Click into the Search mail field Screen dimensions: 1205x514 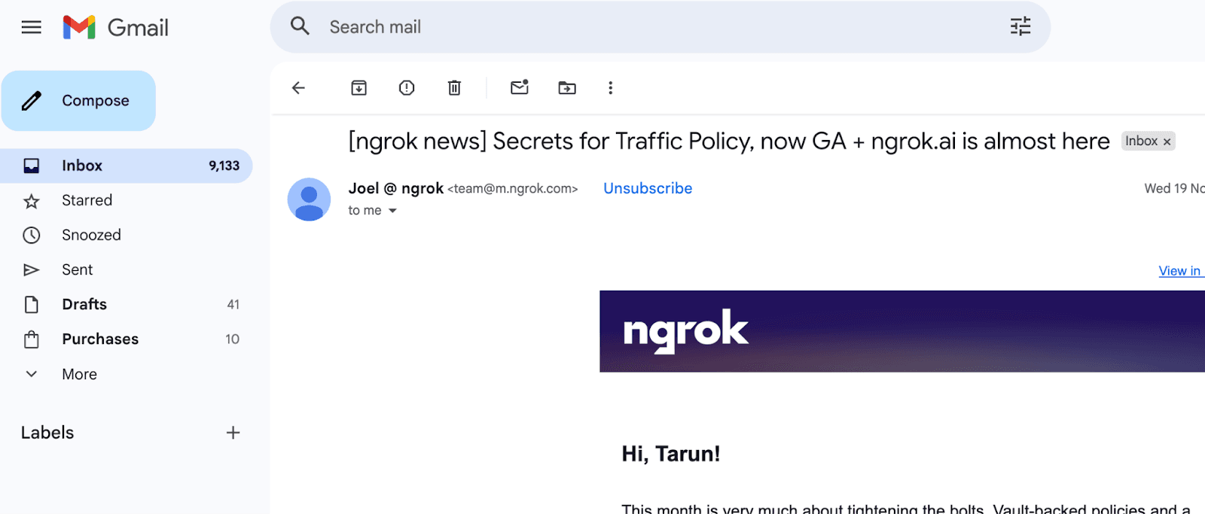(x=660, y=27)
